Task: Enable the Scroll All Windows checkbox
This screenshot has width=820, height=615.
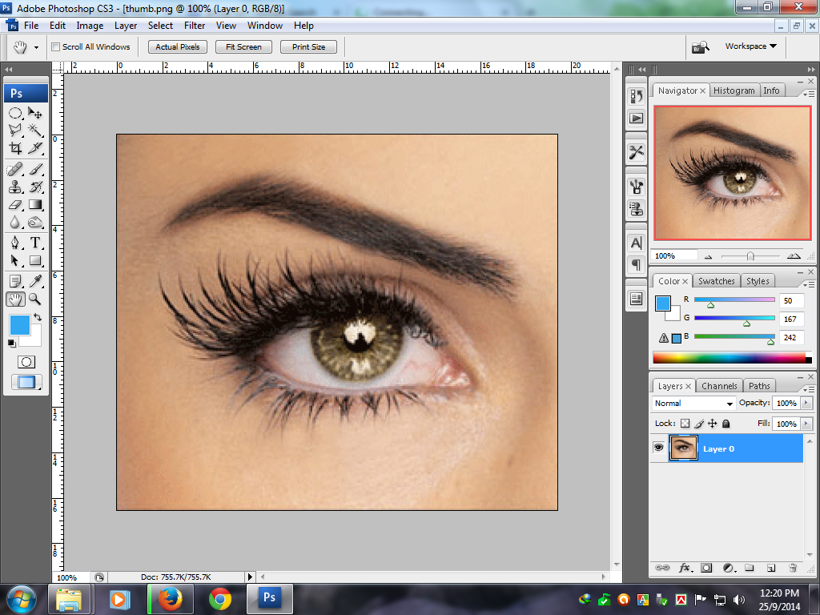Action: 56,47
